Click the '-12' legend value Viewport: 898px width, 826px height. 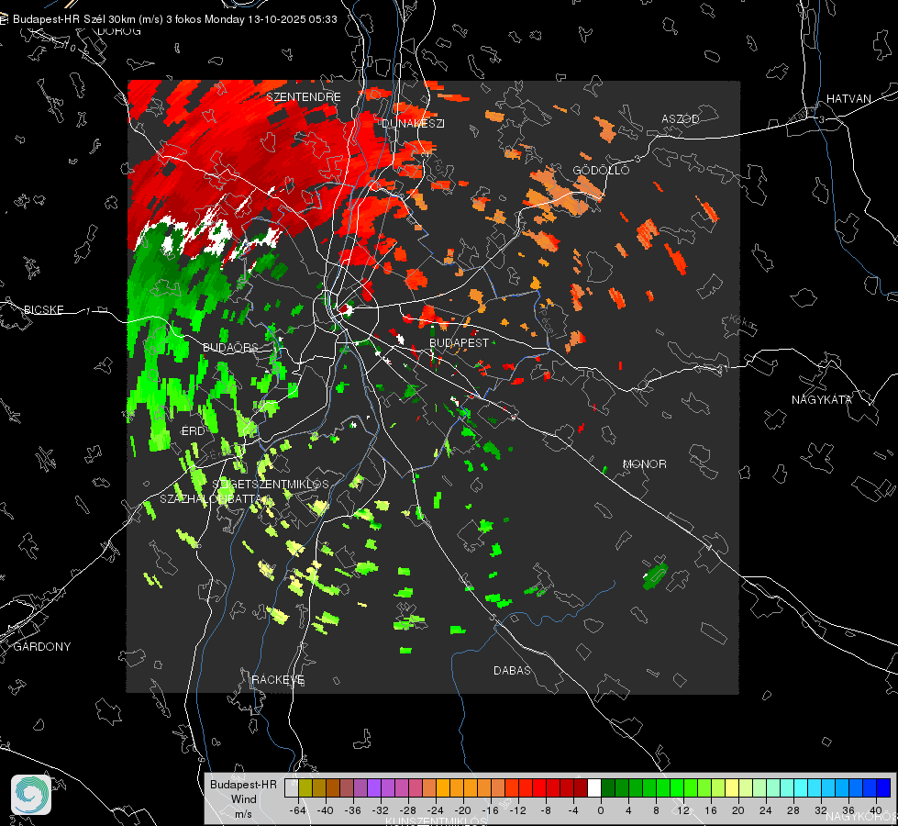point(517,810)
